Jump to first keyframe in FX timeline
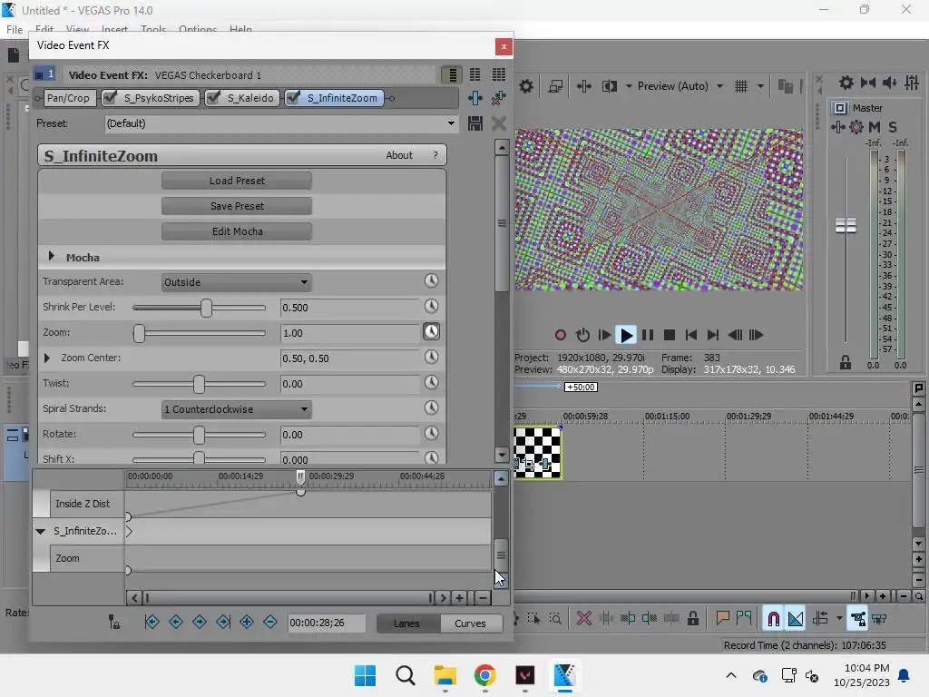929x697 pixels. (x=152, y=622)
